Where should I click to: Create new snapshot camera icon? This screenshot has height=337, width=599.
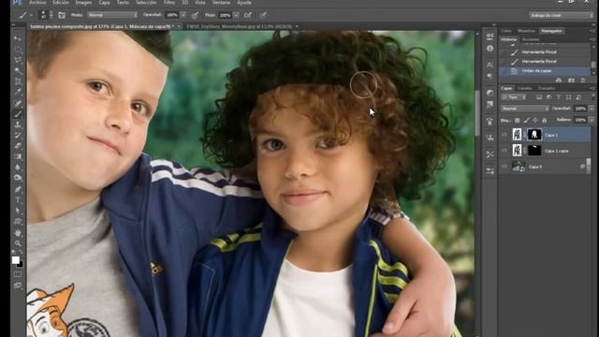[x=571, y=81]
